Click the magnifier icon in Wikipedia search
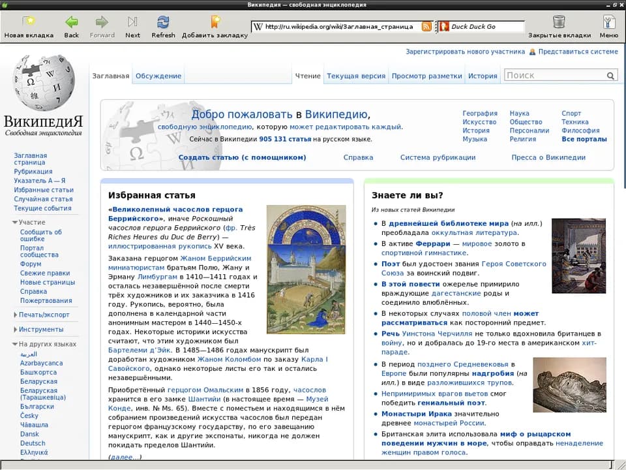Image resolution: width=626 pixels, height=470 pixels. (x=610, y=76)
